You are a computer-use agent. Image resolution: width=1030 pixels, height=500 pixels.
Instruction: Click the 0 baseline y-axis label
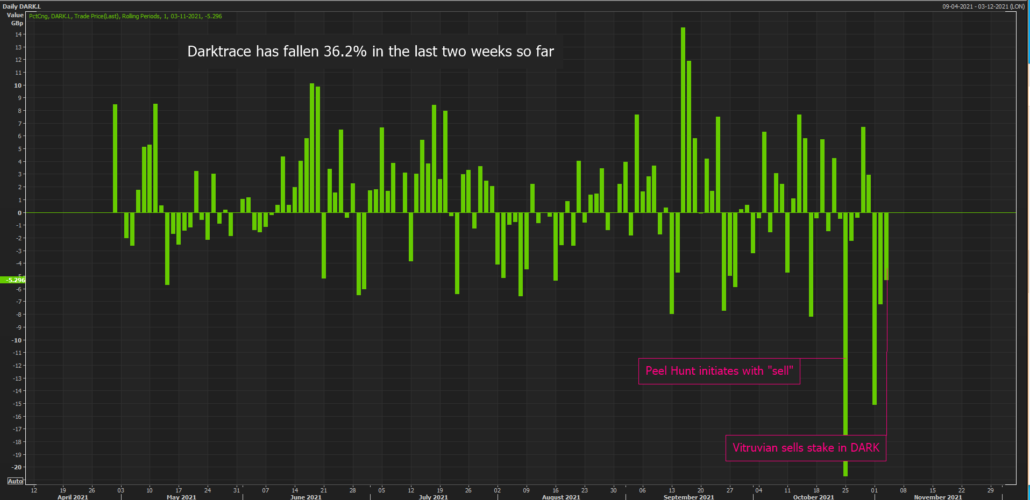click(20, 213)
